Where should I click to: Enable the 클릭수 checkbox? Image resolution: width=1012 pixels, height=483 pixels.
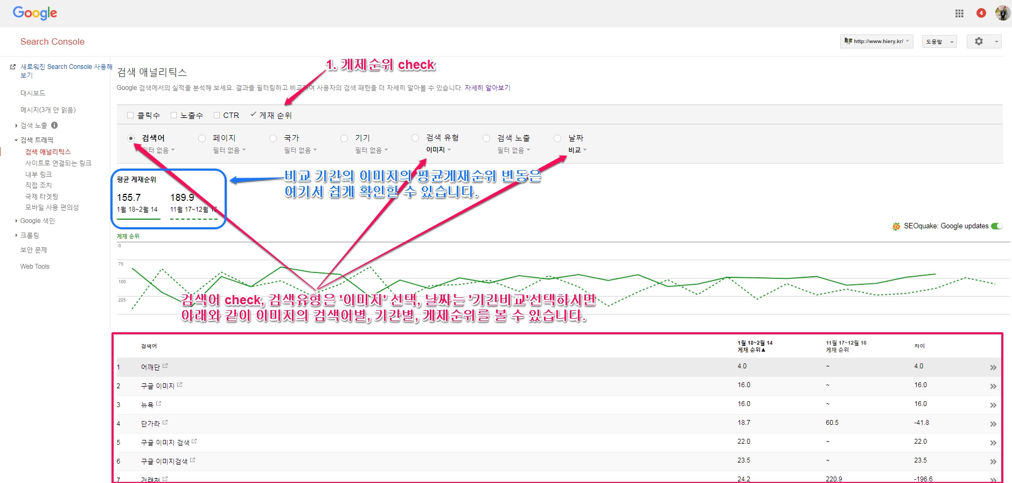130,115
